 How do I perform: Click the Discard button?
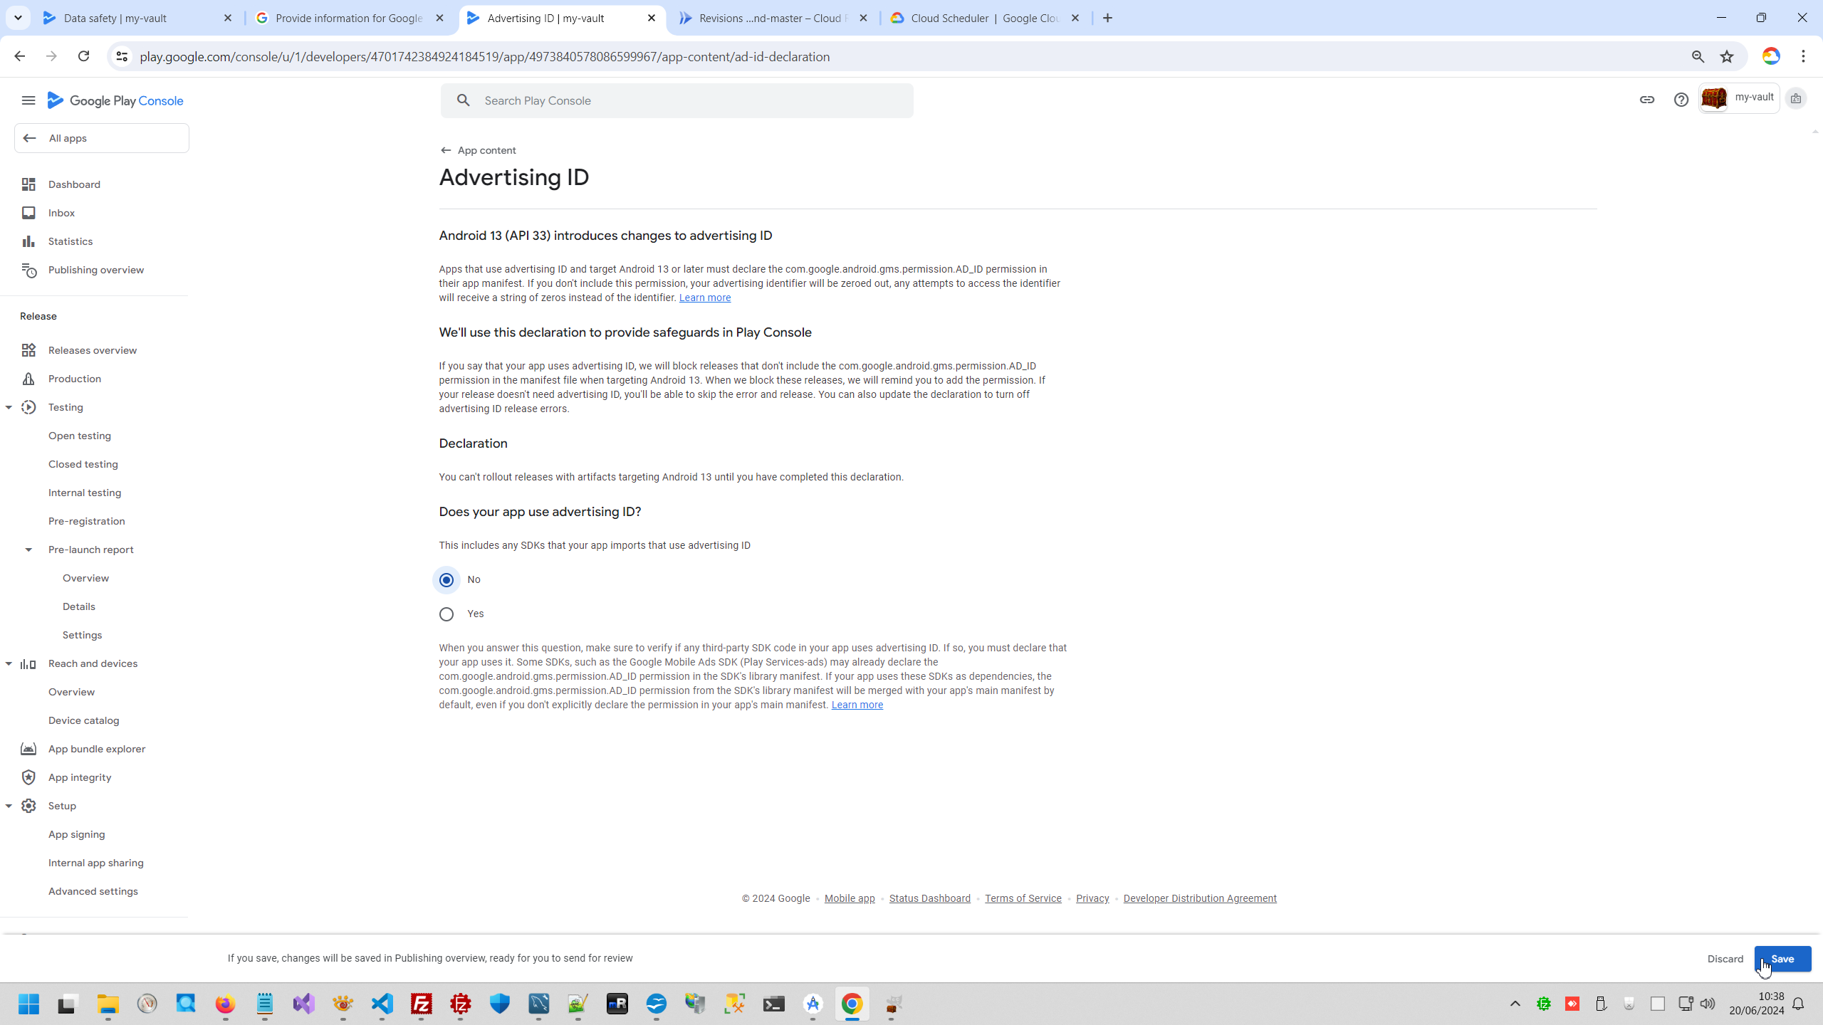[x=1725, y=959]
